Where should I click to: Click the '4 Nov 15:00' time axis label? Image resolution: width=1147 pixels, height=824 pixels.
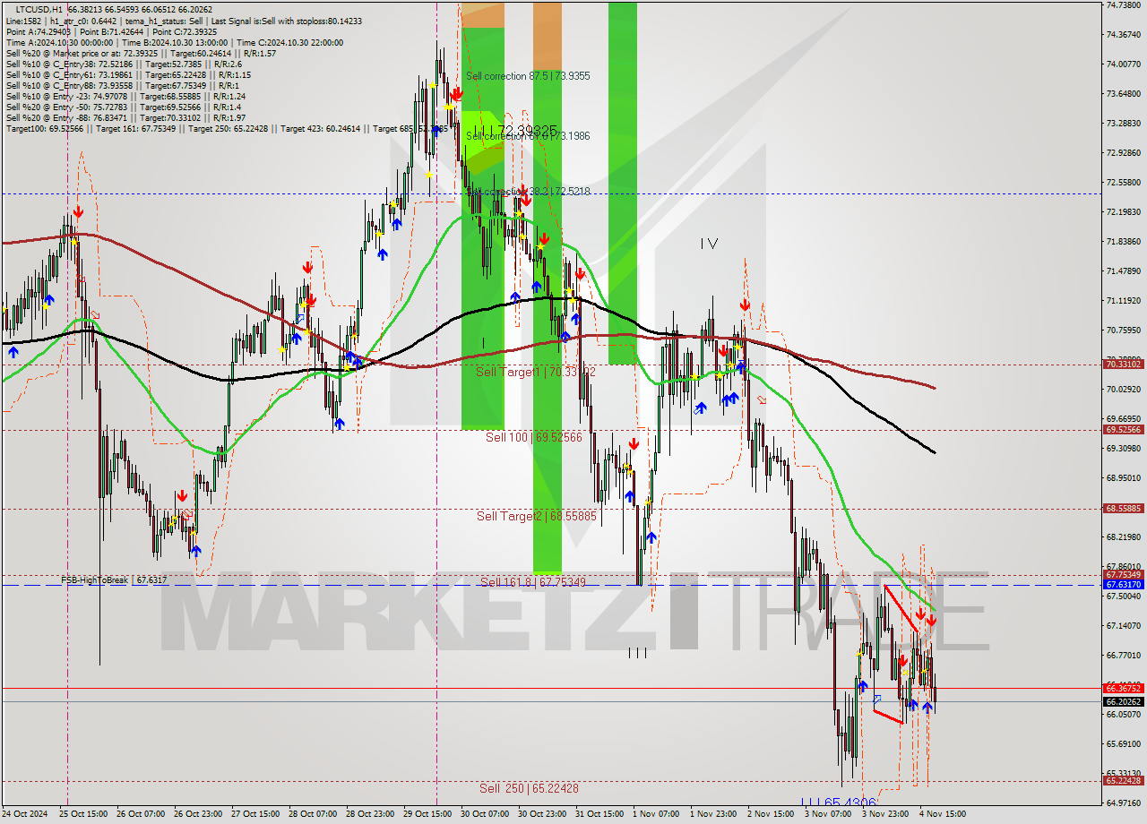pyautogui.click(x=943, y=814)
